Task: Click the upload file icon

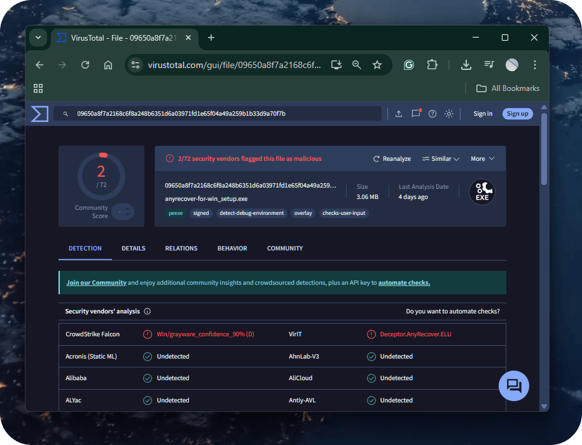Action: [399, 114]
